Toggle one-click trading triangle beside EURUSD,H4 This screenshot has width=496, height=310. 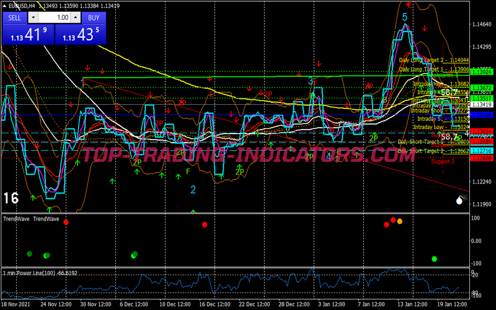pos(4,5)
